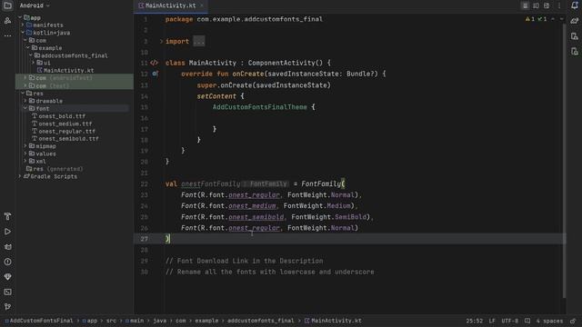Toggle read-only lock icon in status bar
This screenshot has width=582, height=327.
click(573, 321)
